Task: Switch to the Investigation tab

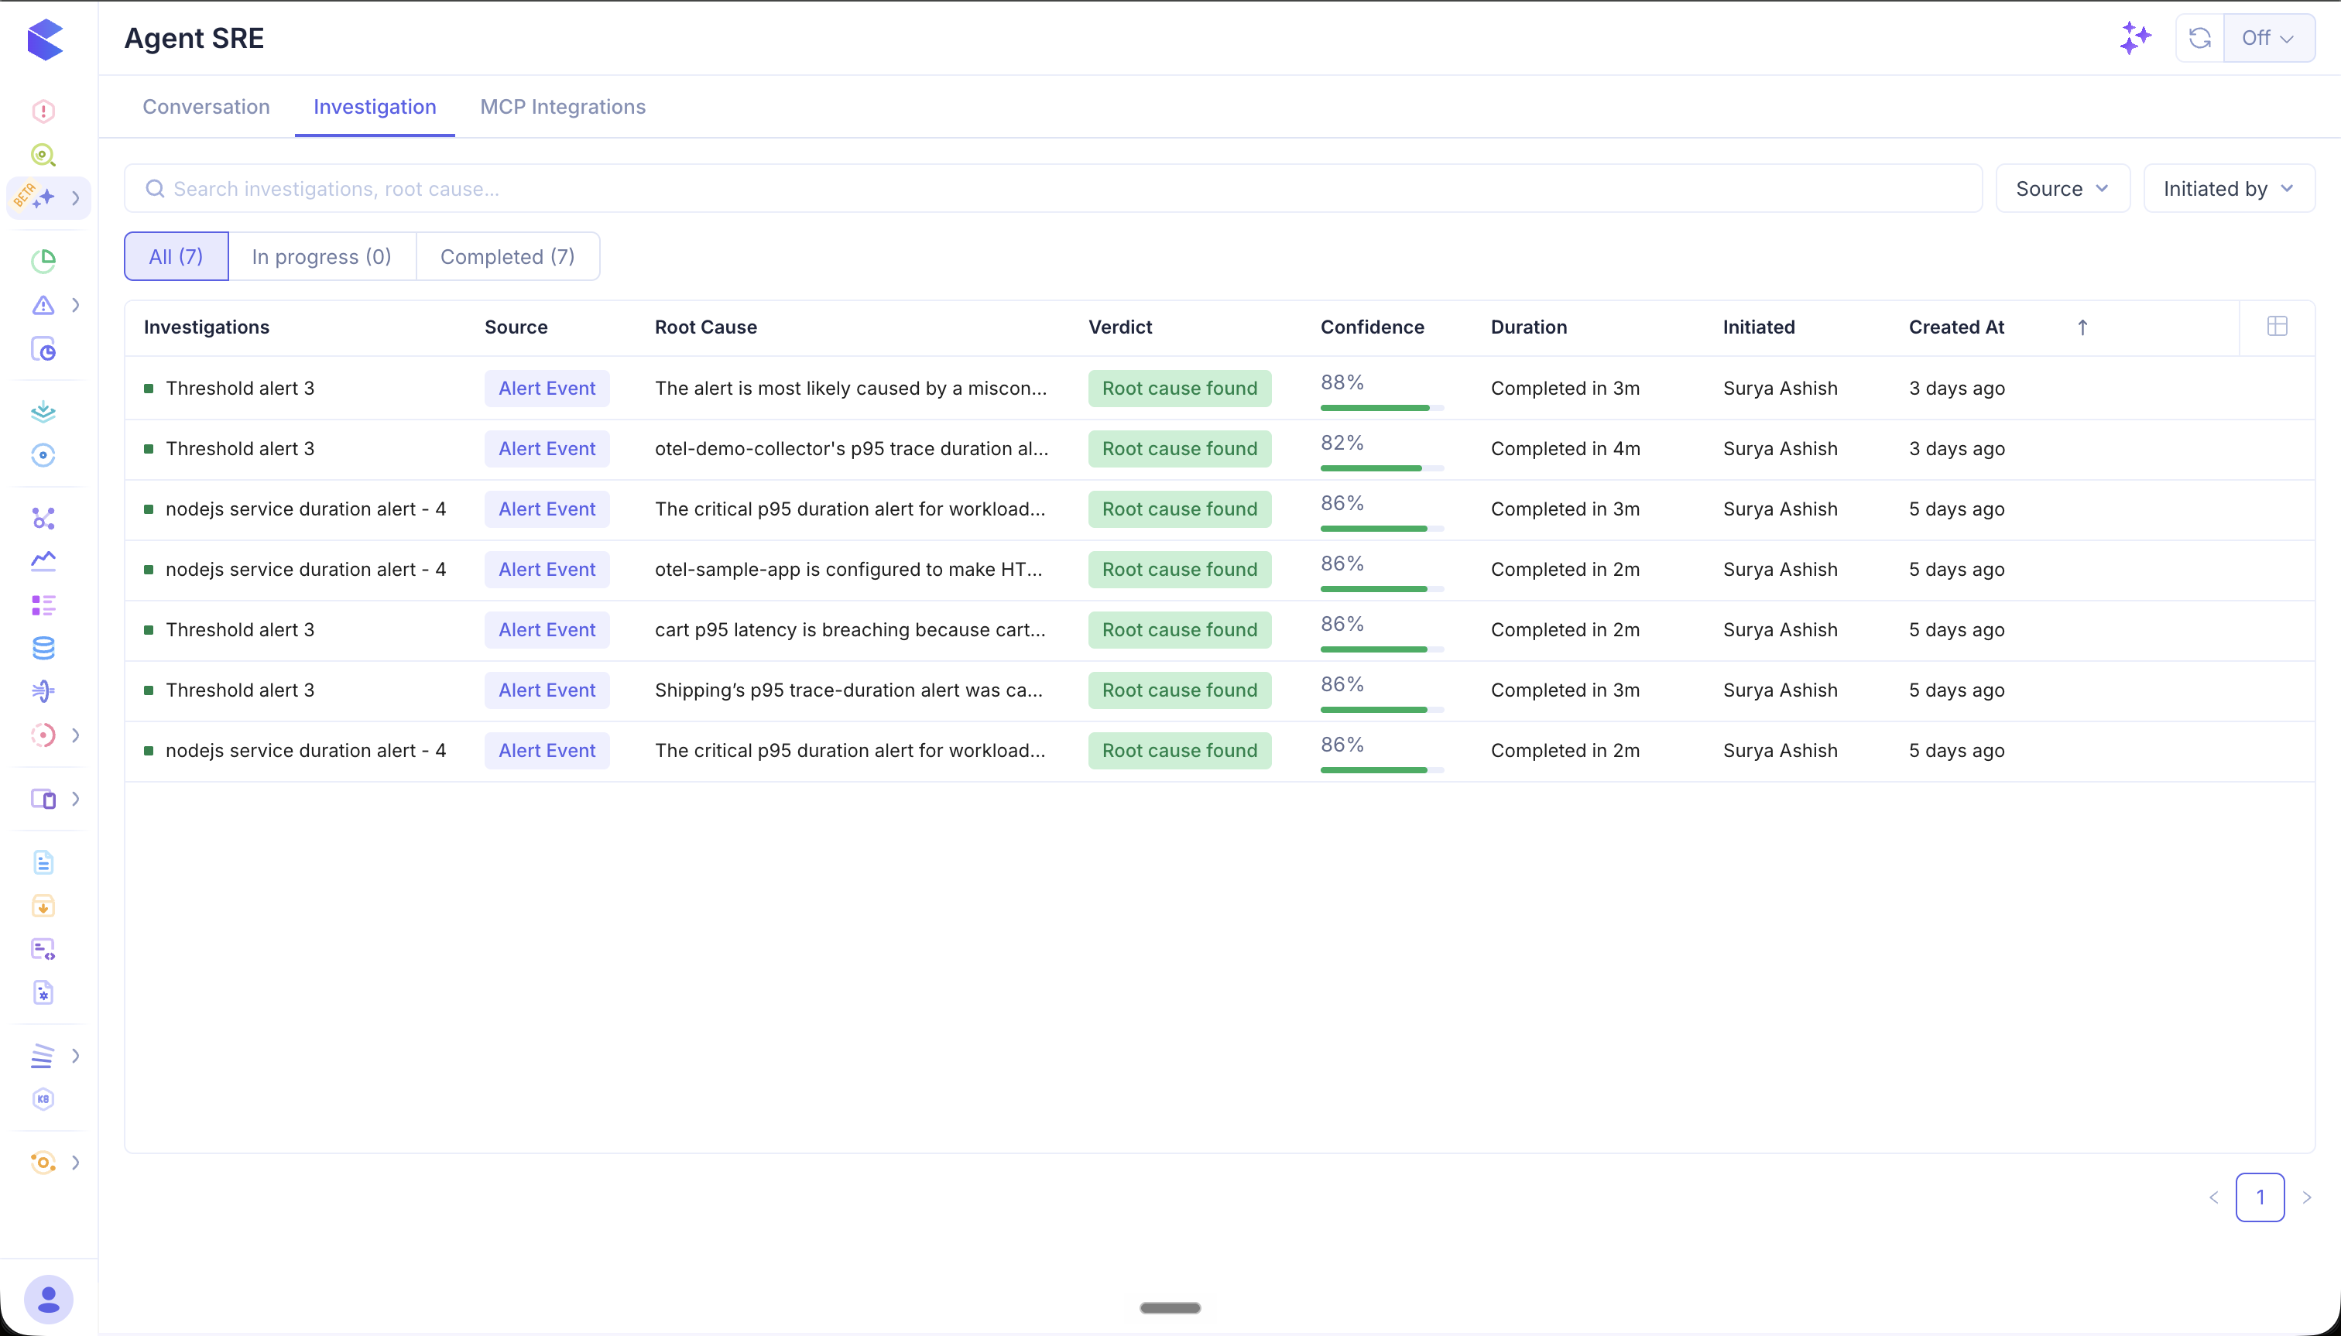Action: tap(375, 107)
